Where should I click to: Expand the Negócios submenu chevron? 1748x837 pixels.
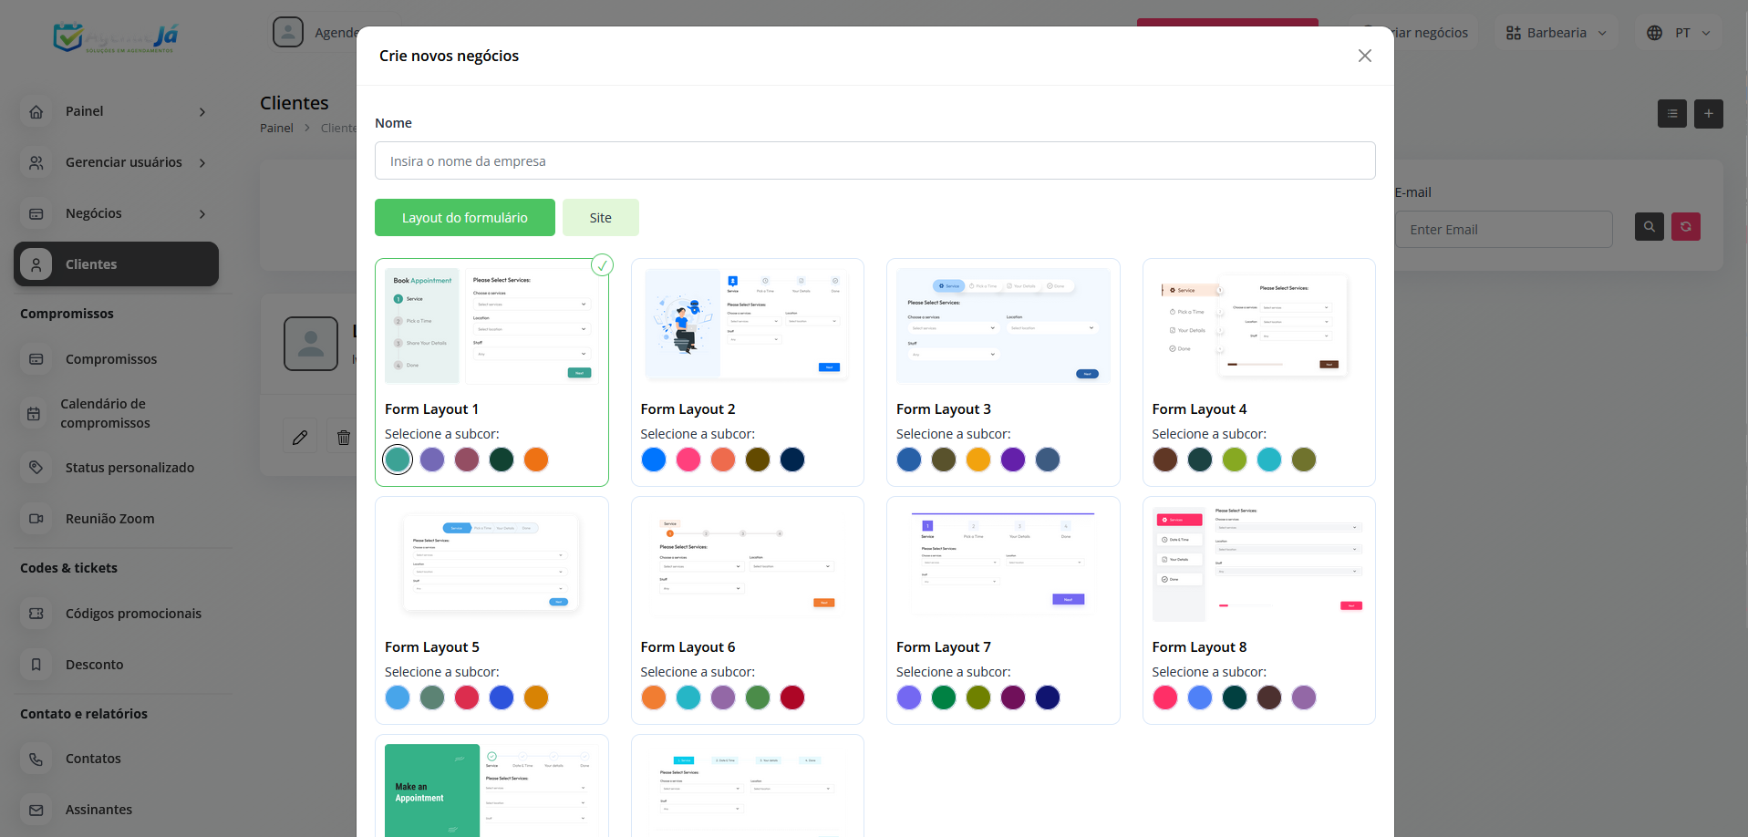[202, 214]
